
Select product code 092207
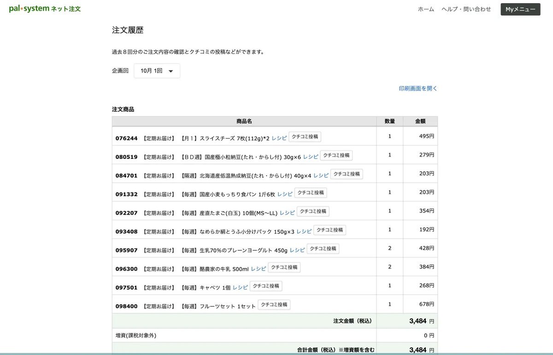126,213
